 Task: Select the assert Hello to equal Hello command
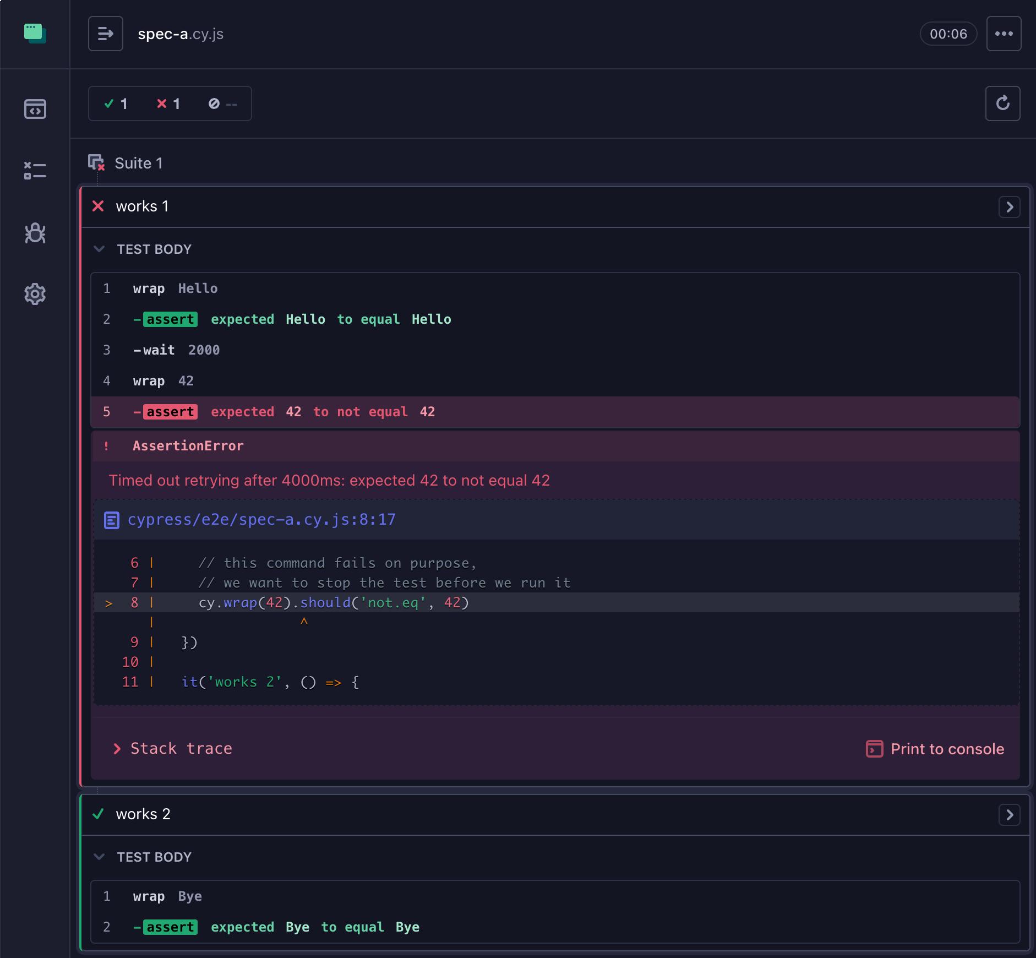(555, 319)
